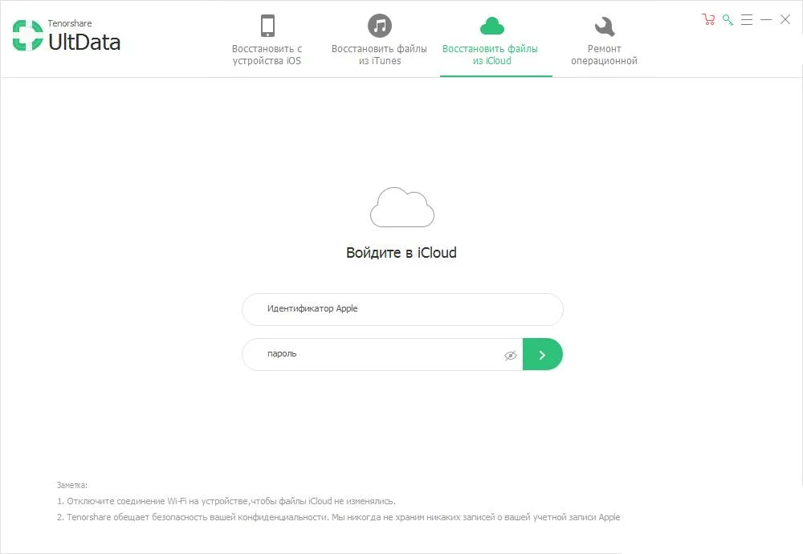Focus the Идентификатор Apple input field
The height and width of the screenshot is (554, 803).
(x=401, y=309)
